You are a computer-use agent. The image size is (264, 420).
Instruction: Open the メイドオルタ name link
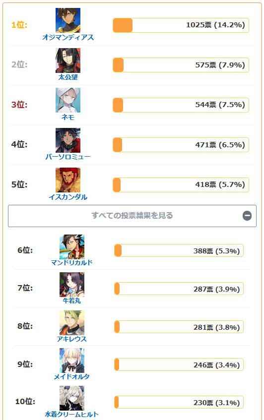[x=72, y=376]
